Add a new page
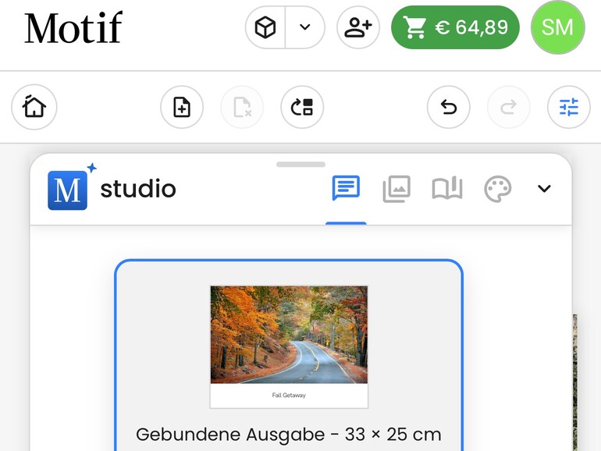Viewport: 601px width, 451px height. pyautogui.click(x=182, y=107)
